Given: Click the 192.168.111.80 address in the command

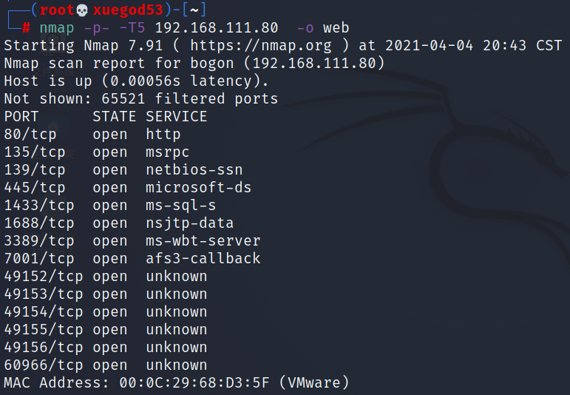Looking at the screenshot, I should point(217,27).
